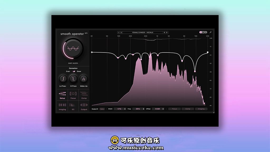Viewport: 270px width, 152px height.
Task: Click the save preset disk icon
Action: 121,32
